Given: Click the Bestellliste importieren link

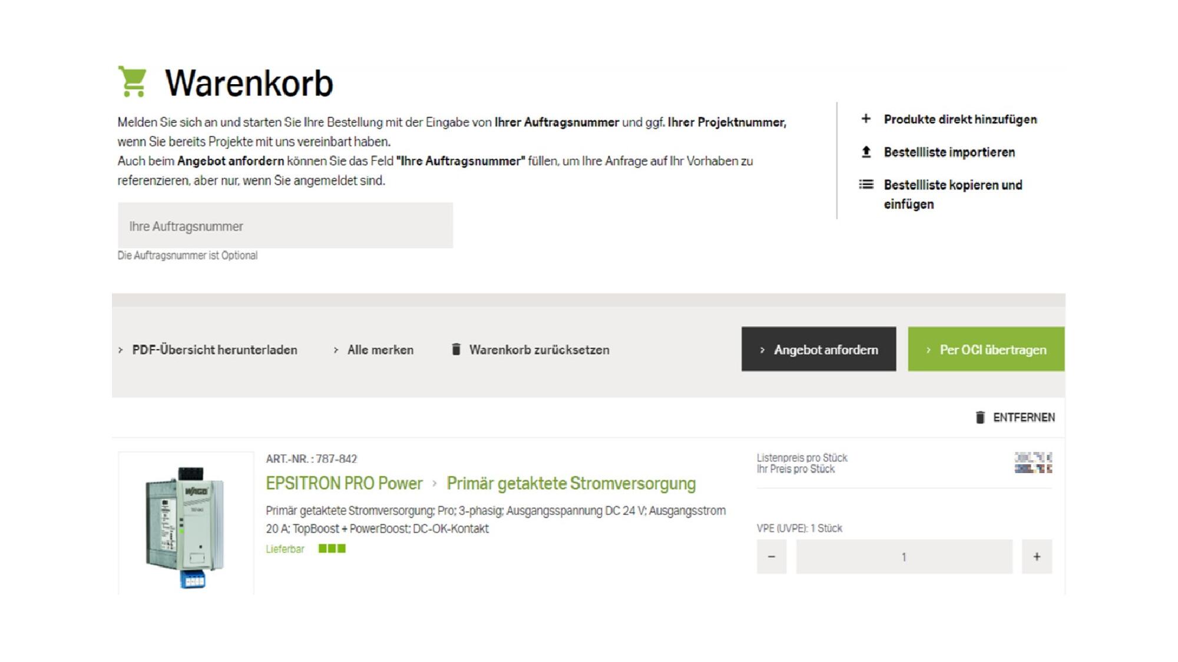Looking at the screenshot, I should [x=949, y=152].
